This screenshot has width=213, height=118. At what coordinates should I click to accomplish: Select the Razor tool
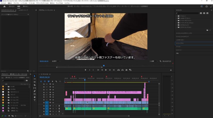click(35, 85)
